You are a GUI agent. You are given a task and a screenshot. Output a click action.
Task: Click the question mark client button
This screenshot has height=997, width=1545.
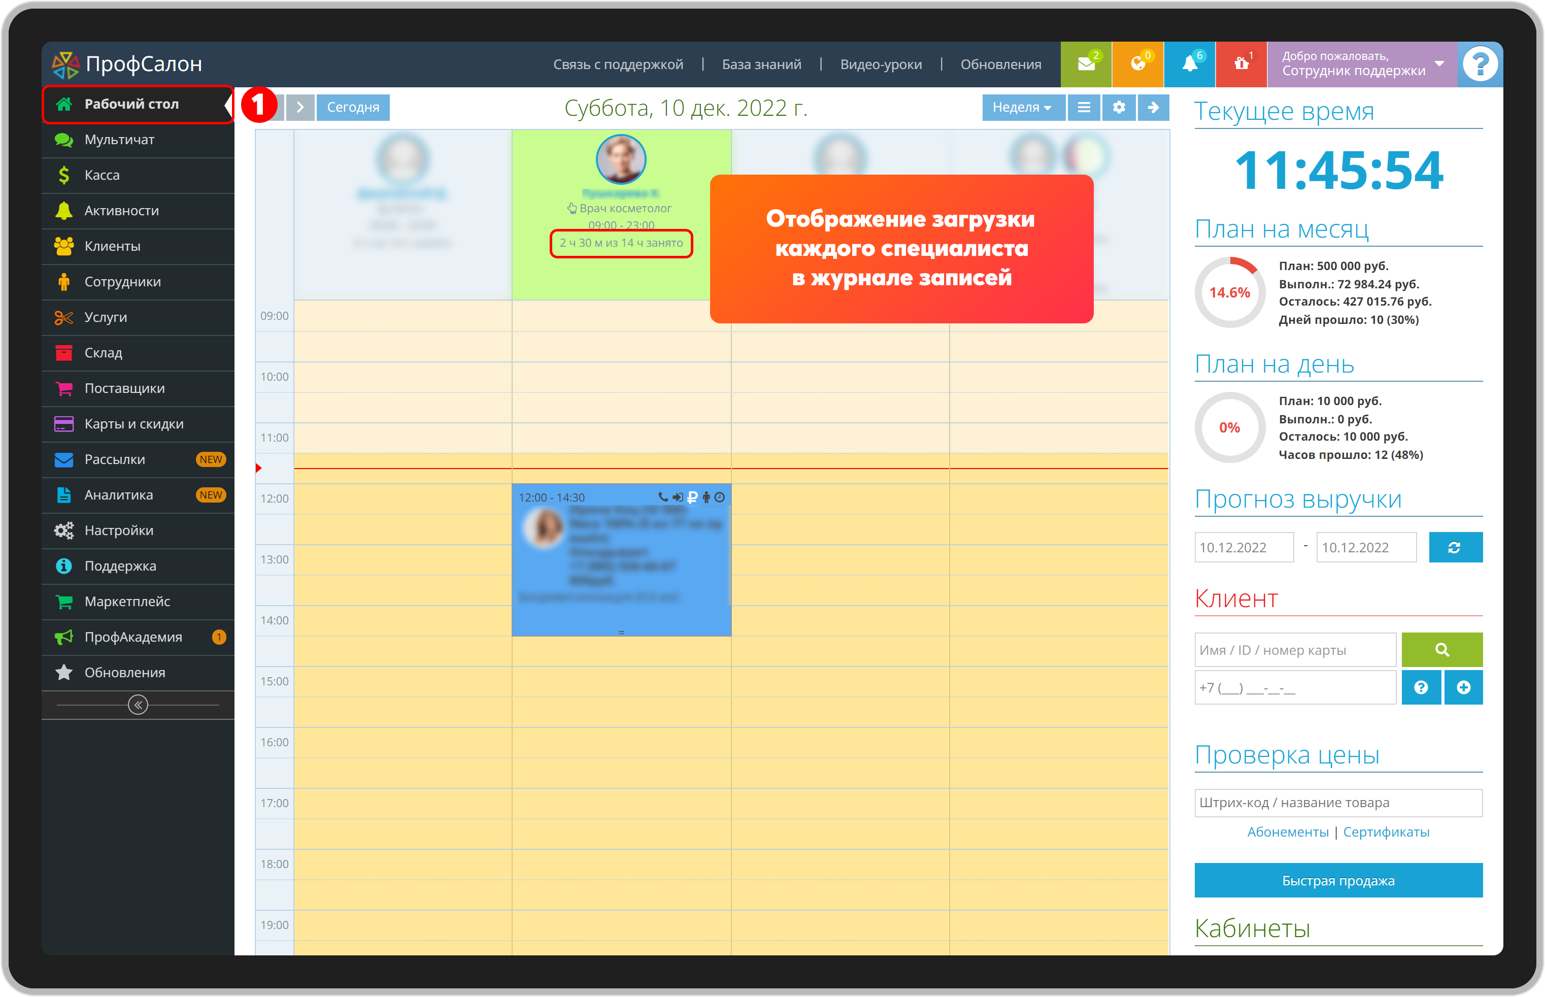click(x=1421, y=688)
